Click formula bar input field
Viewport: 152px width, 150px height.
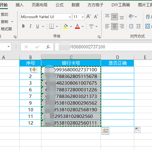click(103, 47)
